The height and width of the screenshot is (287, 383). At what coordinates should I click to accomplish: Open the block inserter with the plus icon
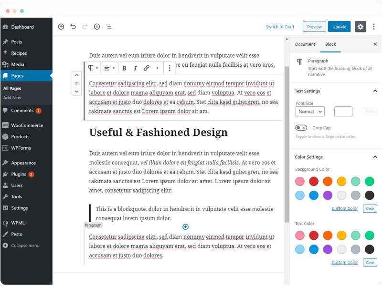(x=61, y=27)
